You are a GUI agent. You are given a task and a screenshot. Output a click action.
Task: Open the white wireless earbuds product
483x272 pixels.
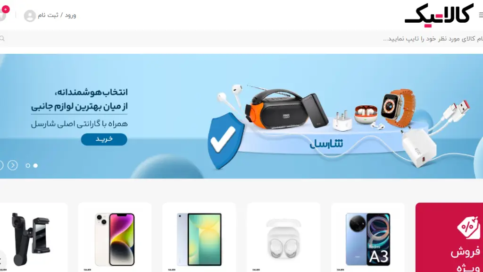[283, 238]
